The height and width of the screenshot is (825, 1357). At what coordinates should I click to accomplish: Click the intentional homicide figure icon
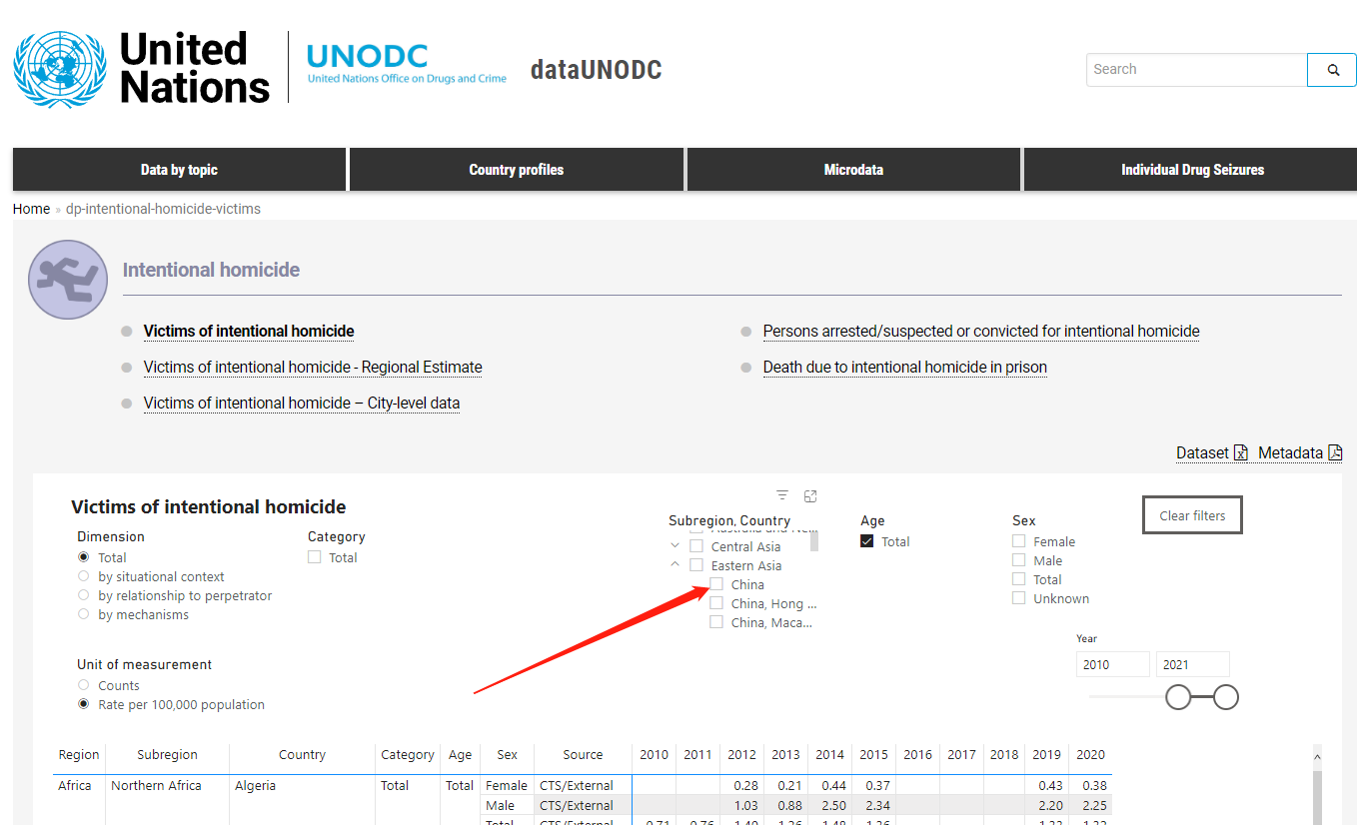[x=68, y=280]
